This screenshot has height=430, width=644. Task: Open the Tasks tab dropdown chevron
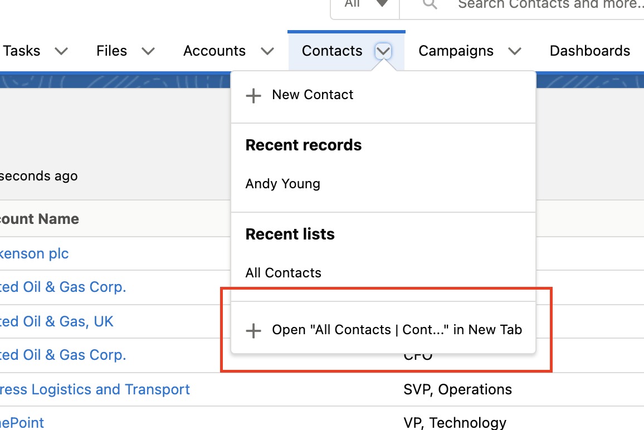61,51
